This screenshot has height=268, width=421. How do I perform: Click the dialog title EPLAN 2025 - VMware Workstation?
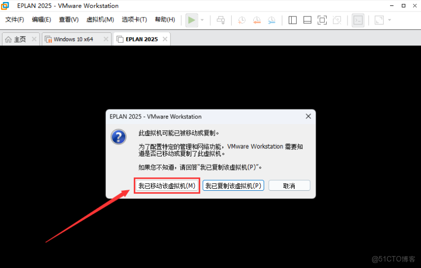tap(155, 117)
